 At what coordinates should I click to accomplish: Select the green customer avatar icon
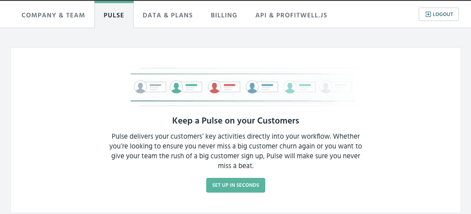point(176,87)
